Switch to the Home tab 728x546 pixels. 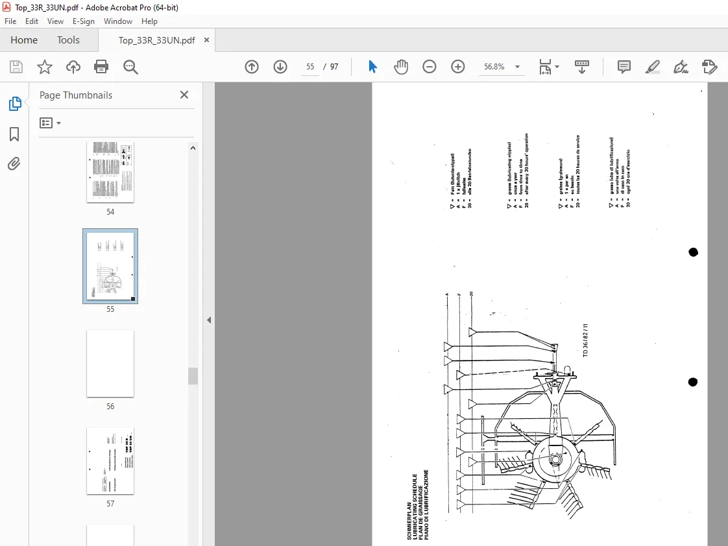coord(24,40)
